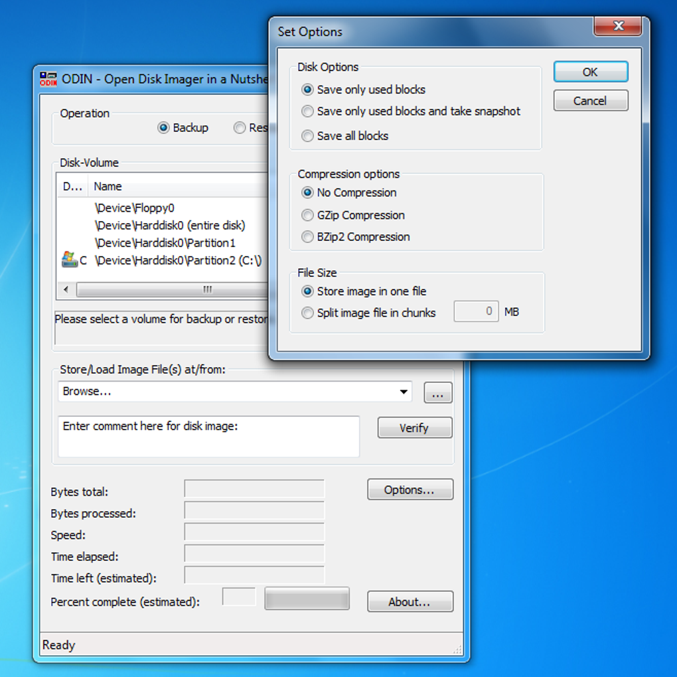Open the About dialog
The width and height of the screenshot is (677, 677).
410,602
